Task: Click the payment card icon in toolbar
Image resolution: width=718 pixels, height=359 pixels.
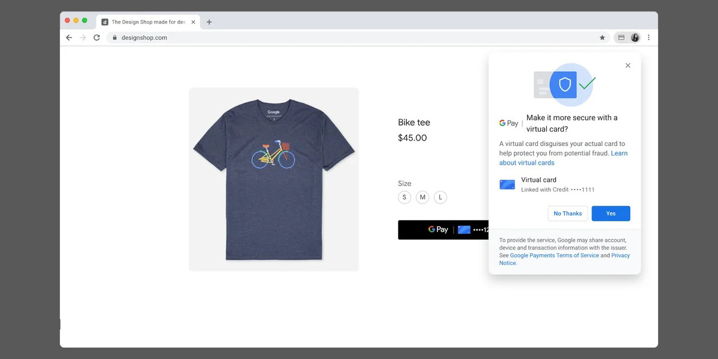Action: click(x=621, y=38)
